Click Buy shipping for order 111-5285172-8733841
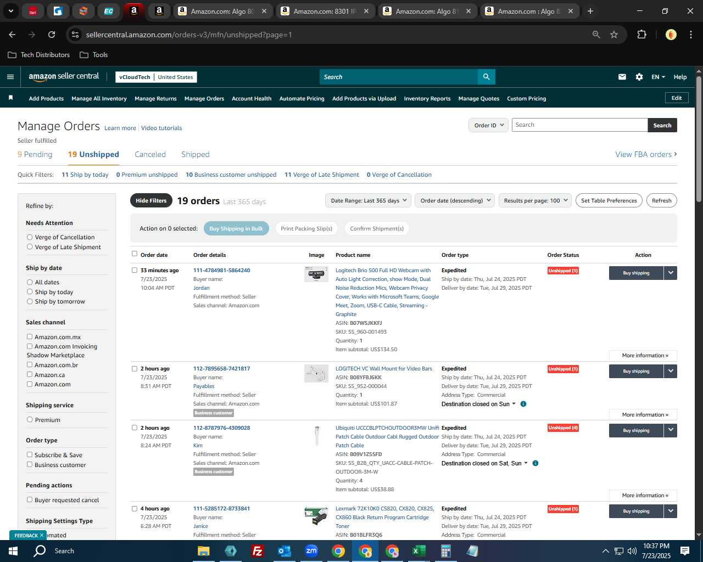Image resolution: width=703 pixels, height=562 pixels. (636, 511)
